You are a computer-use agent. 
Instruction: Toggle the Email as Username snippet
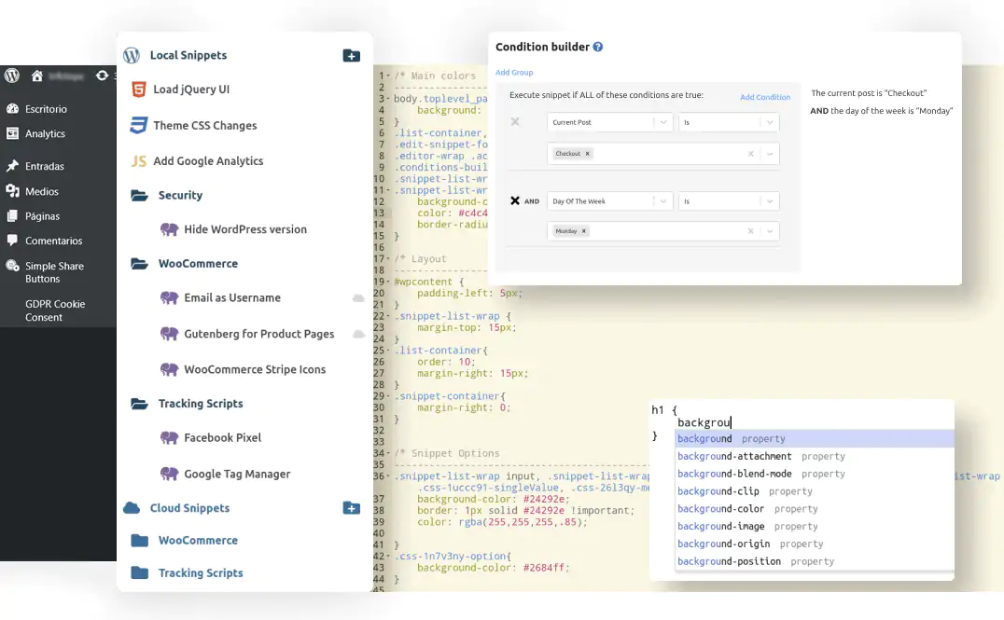[357, 298]
